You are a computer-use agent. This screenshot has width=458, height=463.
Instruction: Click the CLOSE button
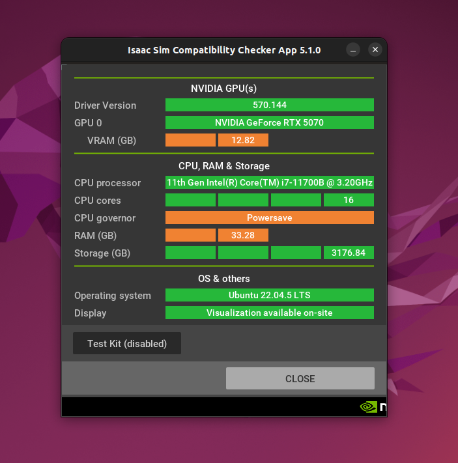pyautogui.click(x=300, y=378)
